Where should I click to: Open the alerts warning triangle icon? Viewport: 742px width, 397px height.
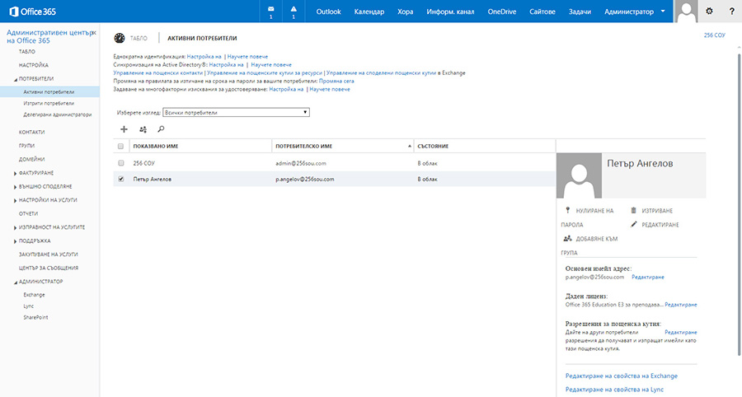[294, 9]
